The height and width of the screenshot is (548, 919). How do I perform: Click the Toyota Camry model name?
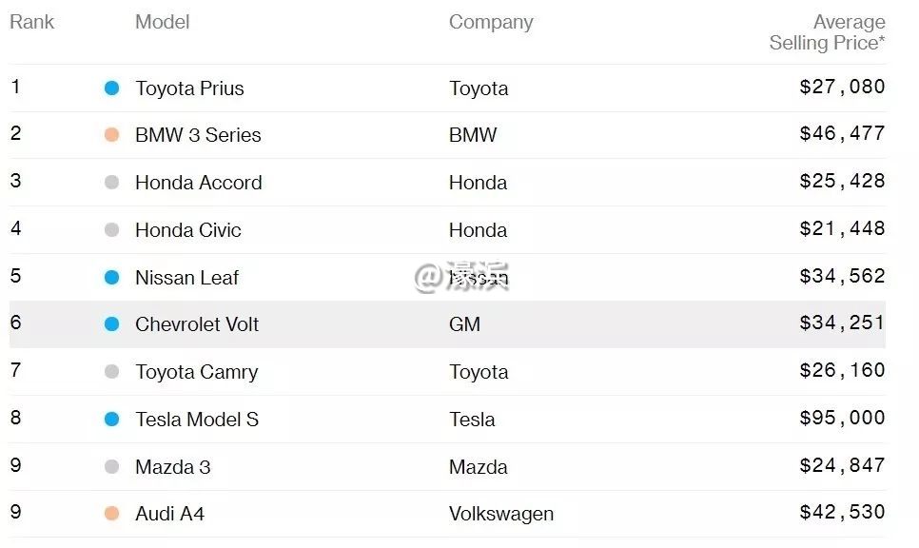(196, 372)
